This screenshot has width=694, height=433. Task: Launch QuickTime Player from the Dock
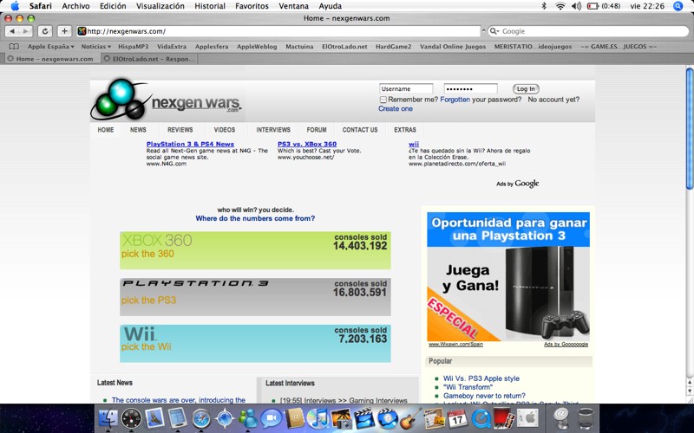(481, 418)
